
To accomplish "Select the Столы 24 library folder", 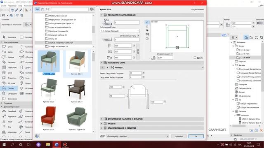I will click(51, 39).
